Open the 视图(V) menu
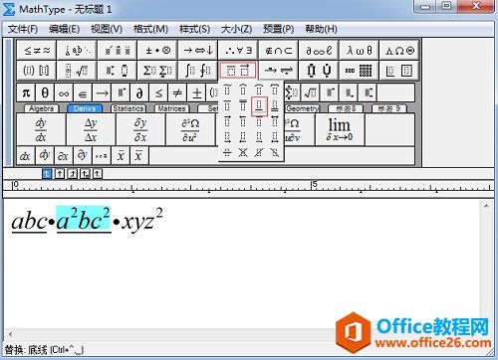 click(x=107, y=29)
